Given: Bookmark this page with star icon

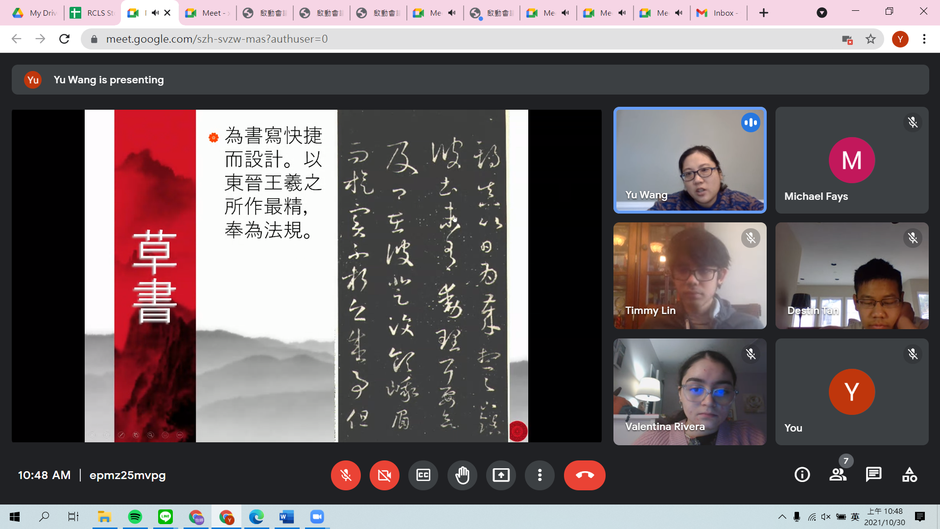Looking at the screenshot, I should tap(870, 39).
